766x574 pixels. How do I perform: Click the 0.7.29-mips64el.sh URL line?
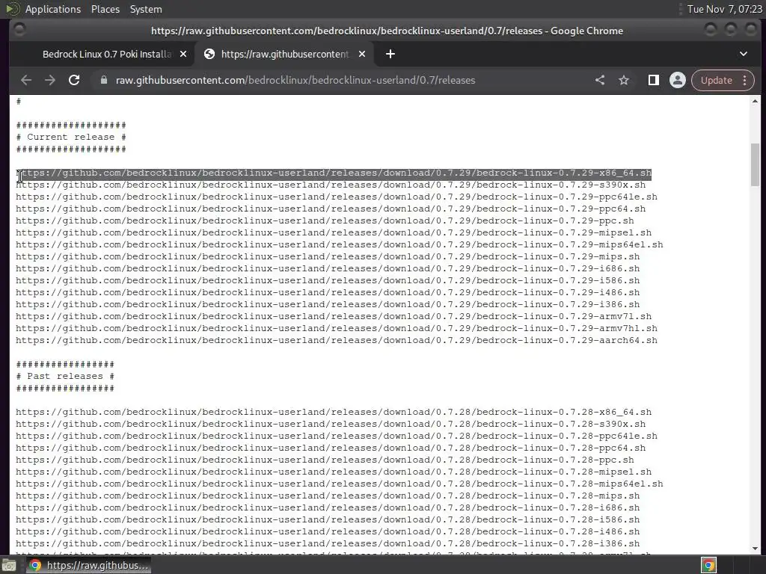point(340,244)
